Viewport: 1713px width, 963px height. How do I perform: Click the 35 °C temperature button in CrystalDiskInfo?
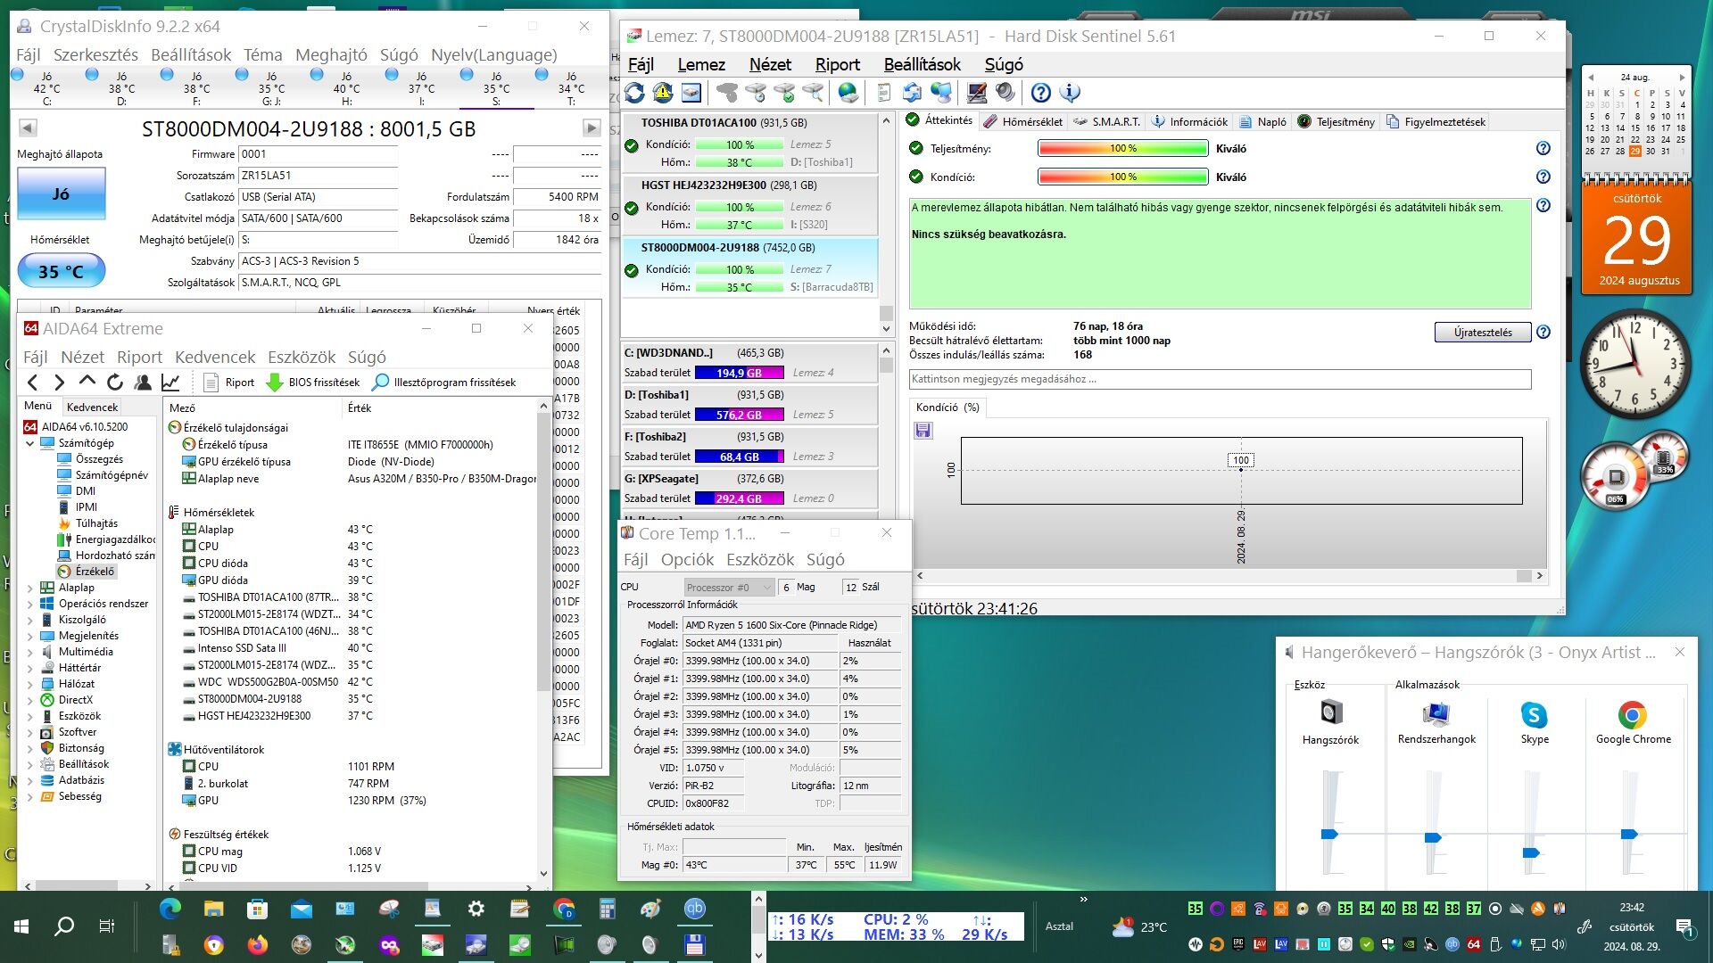(61, 271)
